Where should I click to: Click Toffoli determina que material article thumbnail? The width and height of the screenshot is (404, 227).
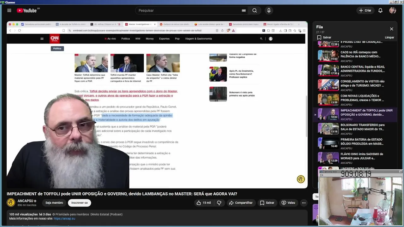(91, 63)
